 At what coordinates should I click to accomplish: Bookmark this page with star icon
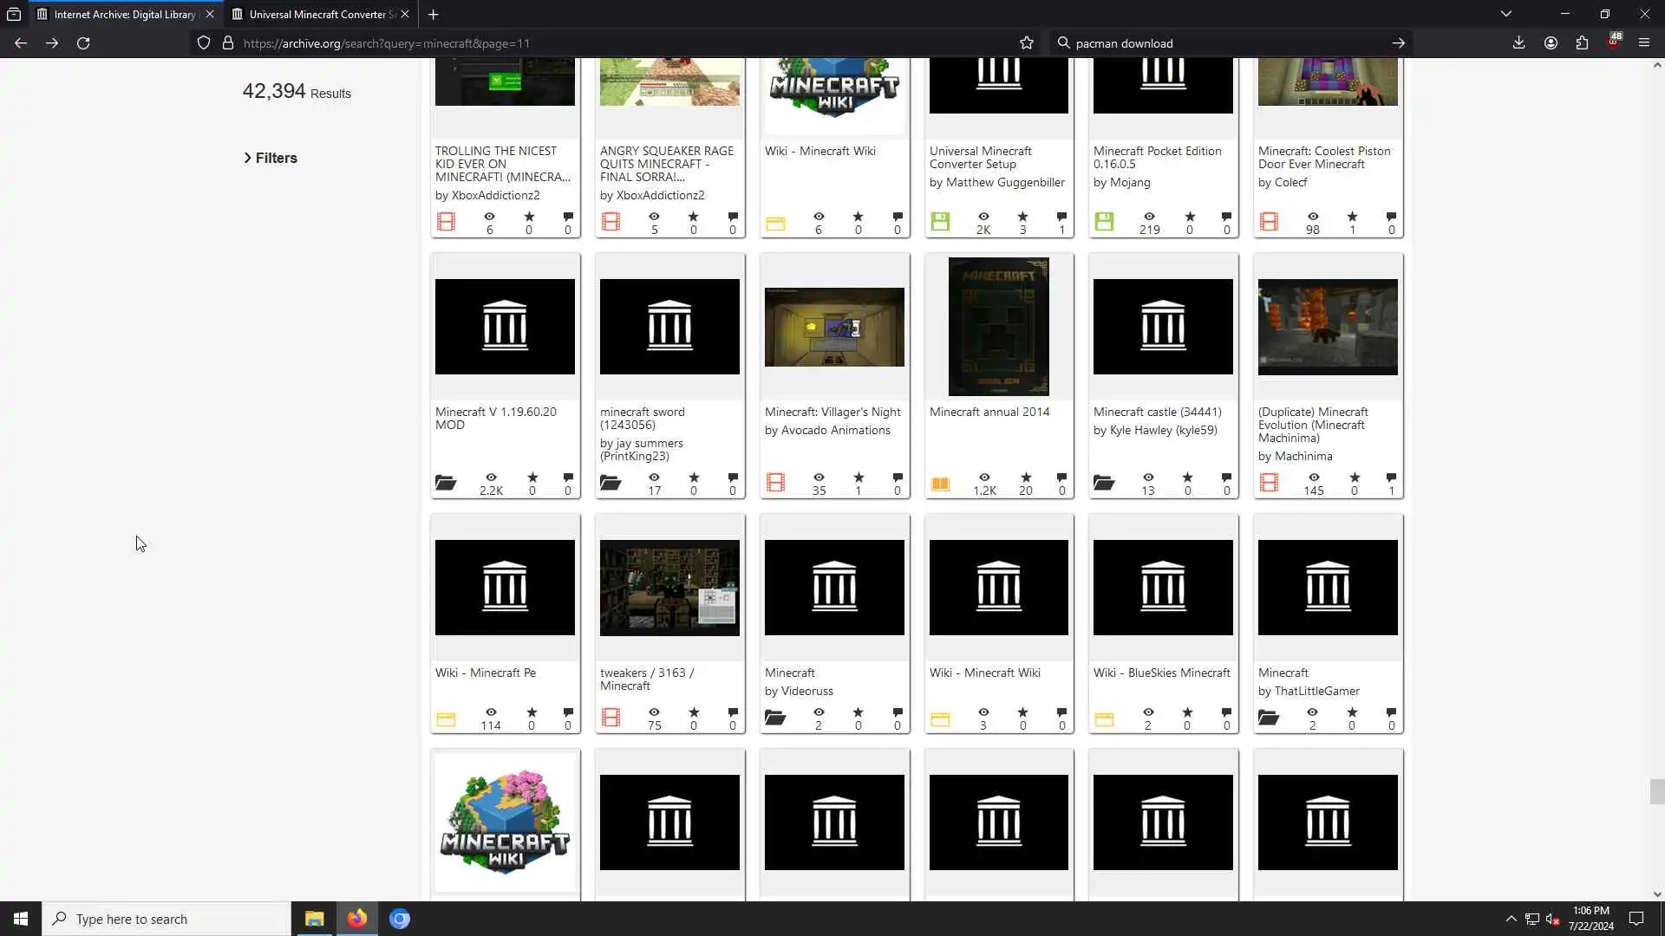click(x=1027, y=43)
